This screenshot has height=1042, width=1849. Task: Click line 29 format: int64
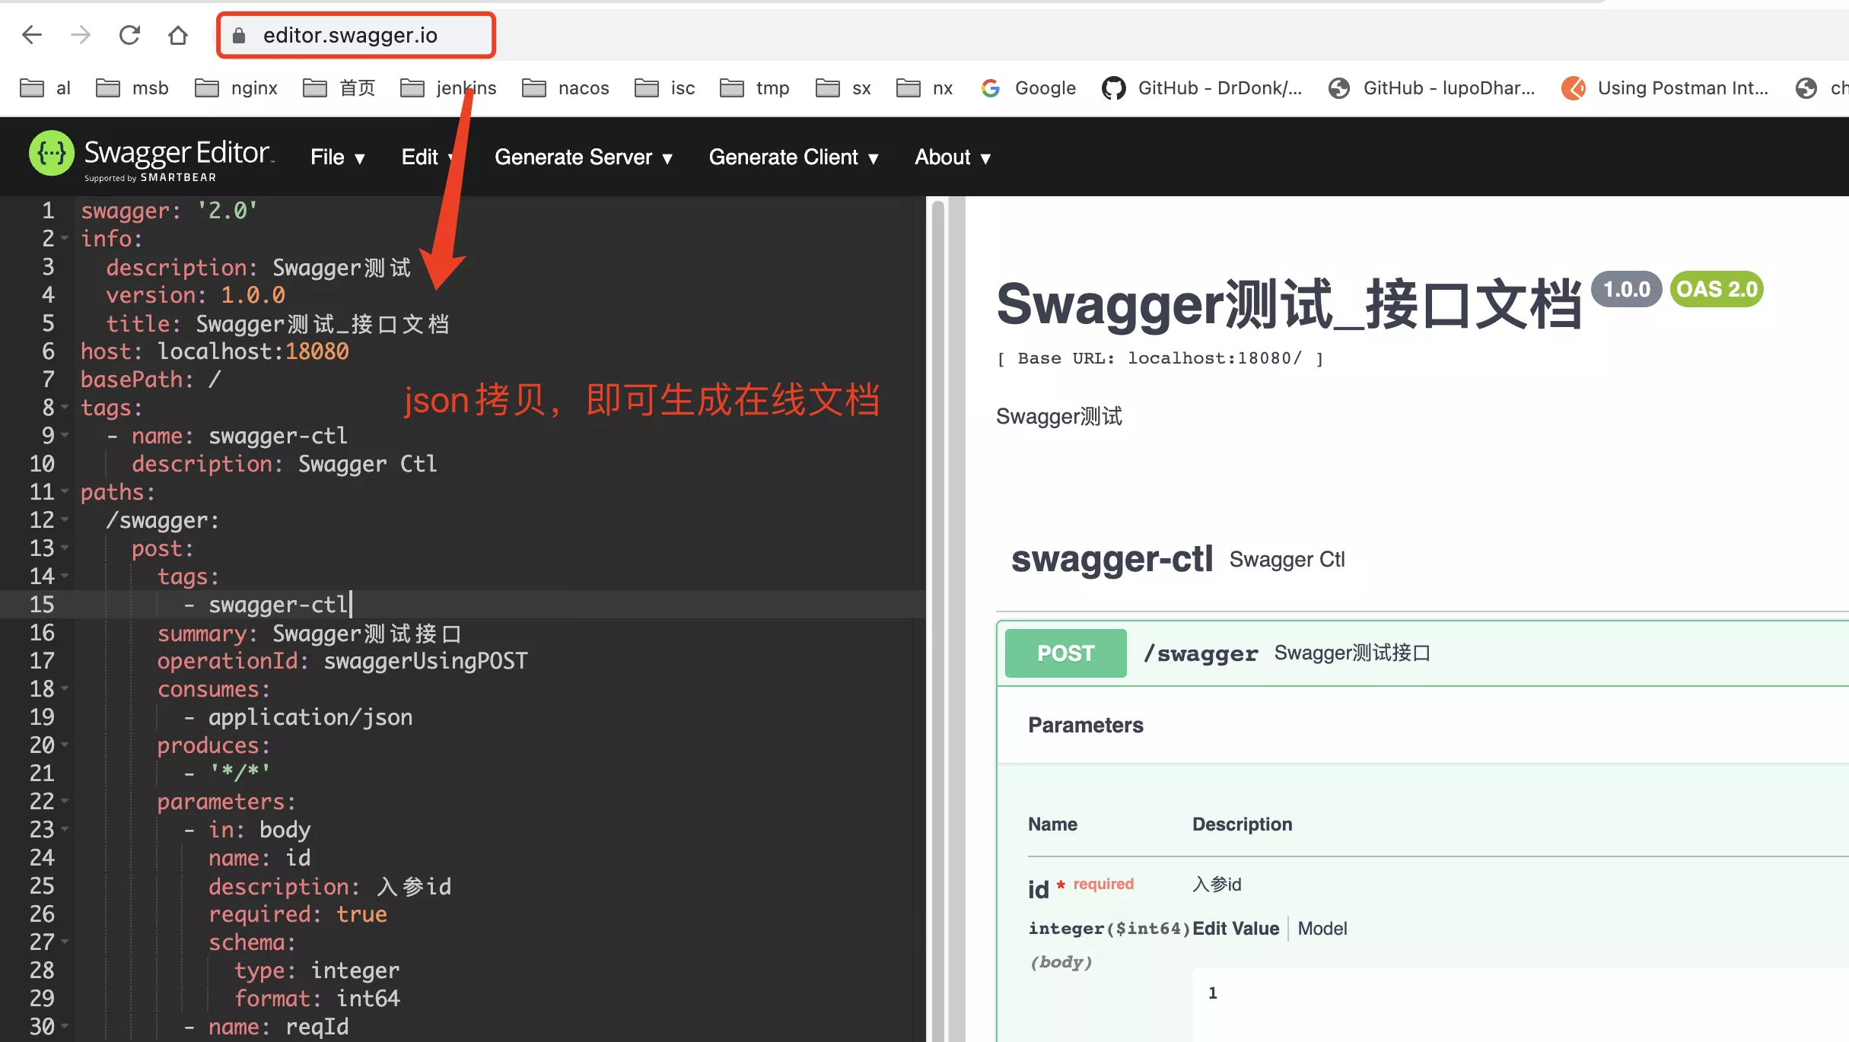(317, 999)
